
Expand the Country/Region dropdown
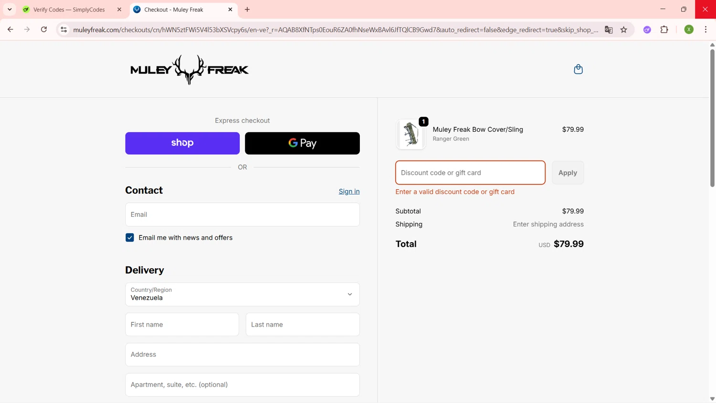click(x=242, y=294)
